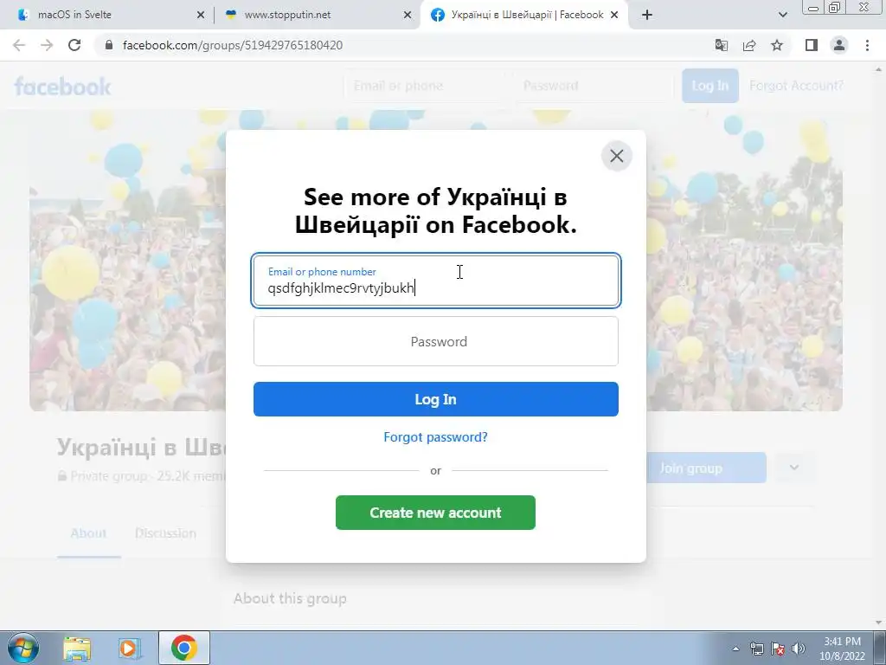Click the scrollbar up arrow
This screenshot has width=886, height=665.
(x=879, y=69)
